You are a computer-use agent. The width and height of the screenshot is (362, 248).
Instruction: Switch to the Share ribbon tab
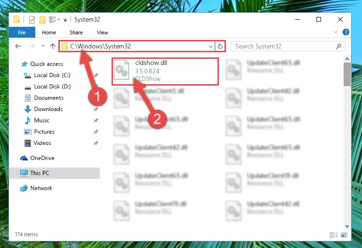point(76,32)
